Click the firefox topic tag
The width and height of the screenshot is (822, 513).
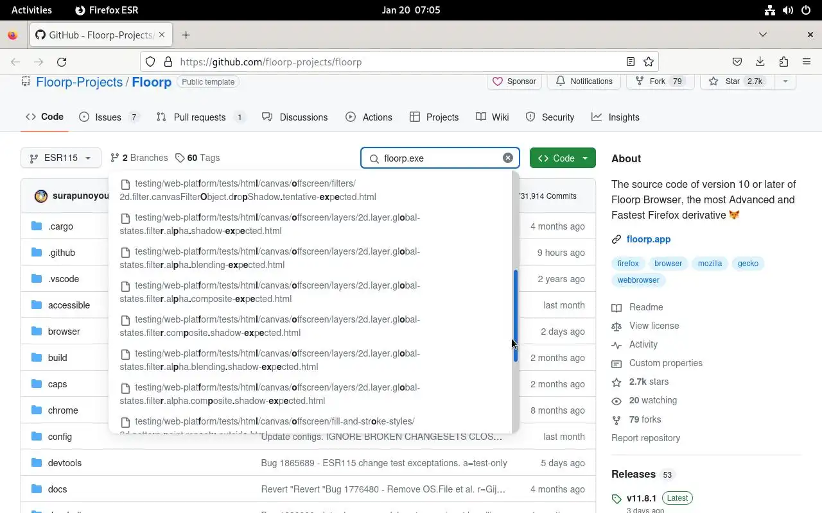coord(628,264)
